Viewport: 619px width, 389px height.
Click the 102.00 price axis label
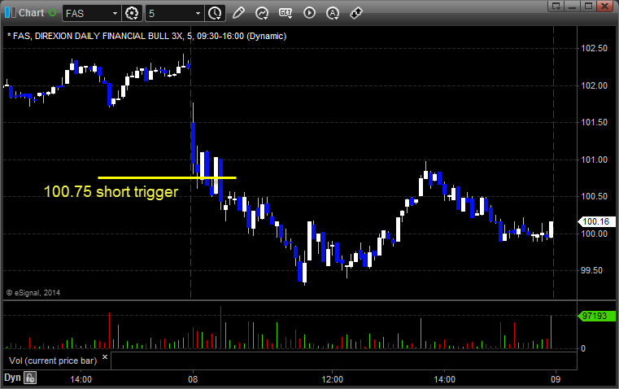pyautogui.click(x=594, y=85)
